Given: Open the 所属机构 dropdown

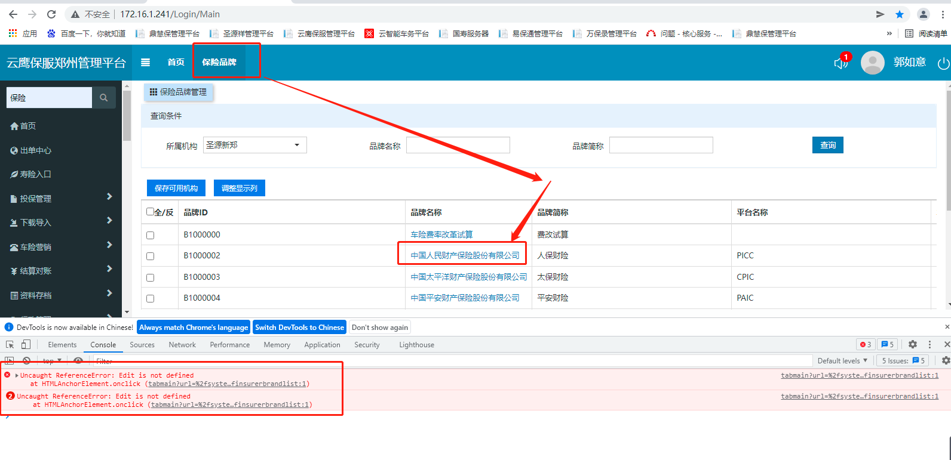Looking at the screenshot, I should coord(254,145).
